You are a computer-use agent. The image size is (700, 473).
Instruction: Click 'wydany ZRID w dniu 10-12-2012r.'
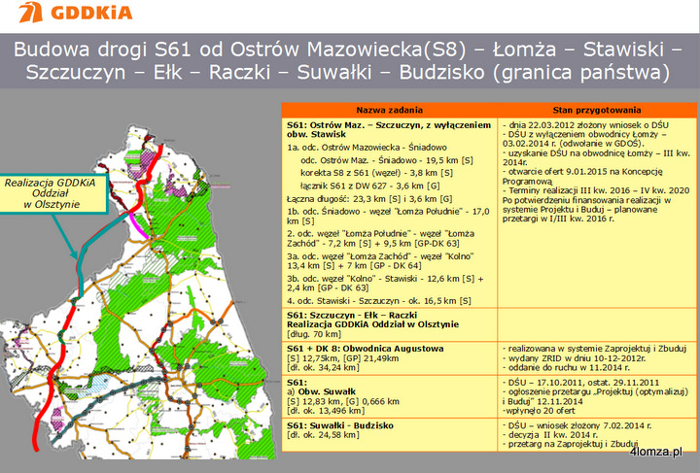point(575,358)
